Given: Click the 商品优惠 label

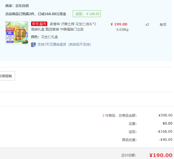Looking at the screenshot, I should click(x=129, y=140).
